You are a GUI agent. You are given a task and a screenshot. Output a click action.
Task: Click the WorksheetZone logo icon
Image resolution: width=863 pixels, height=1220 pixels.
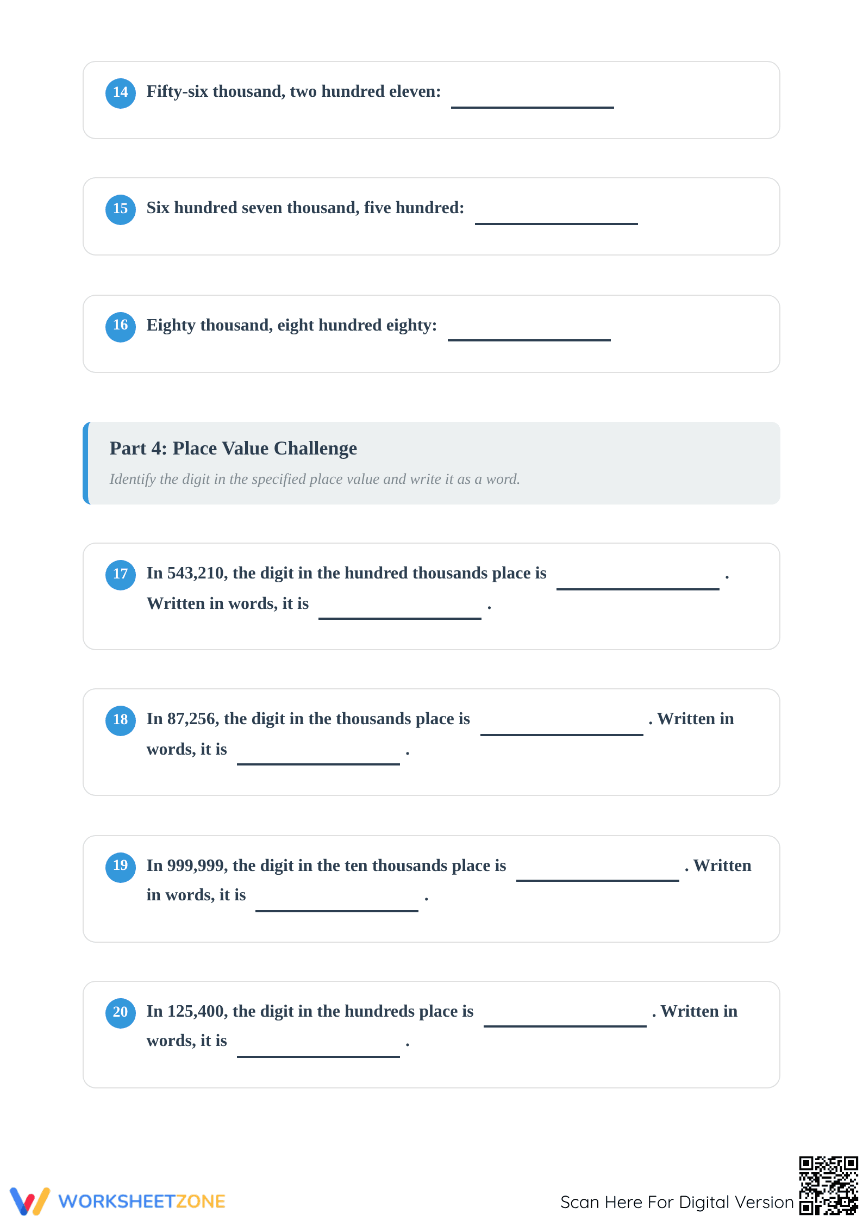[30, 1201]
